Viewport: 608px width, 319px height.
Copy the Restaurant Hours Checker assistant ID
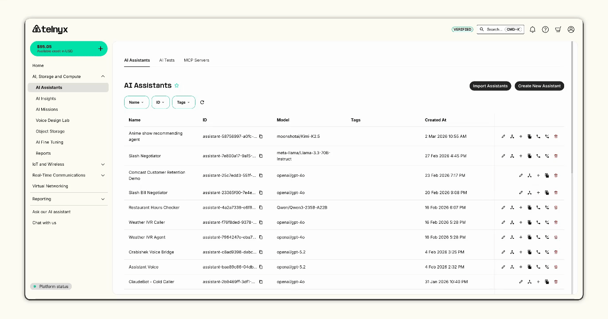(x=261, y=207)
